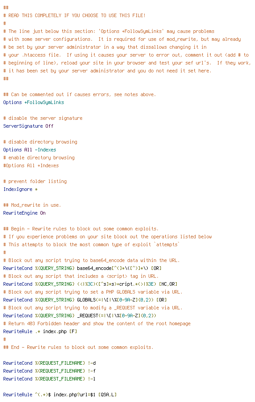Click the REQUEST_FILENAME !-l condition
This screenshot has height=402, width=255.
49,379
